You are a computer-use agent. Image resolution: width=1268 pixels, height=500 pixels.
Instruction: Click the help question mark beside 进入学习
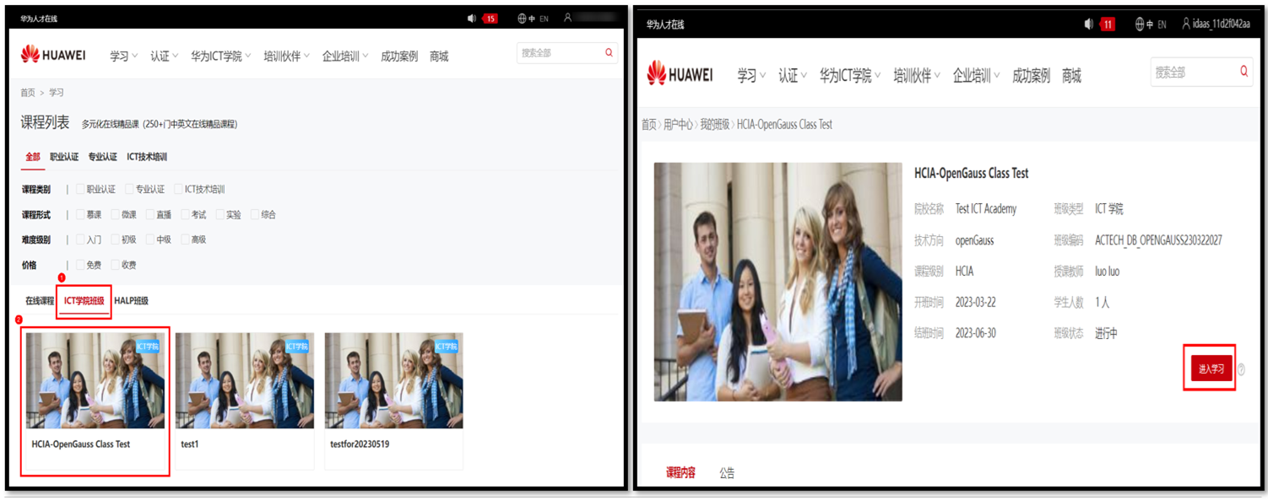1241,369
